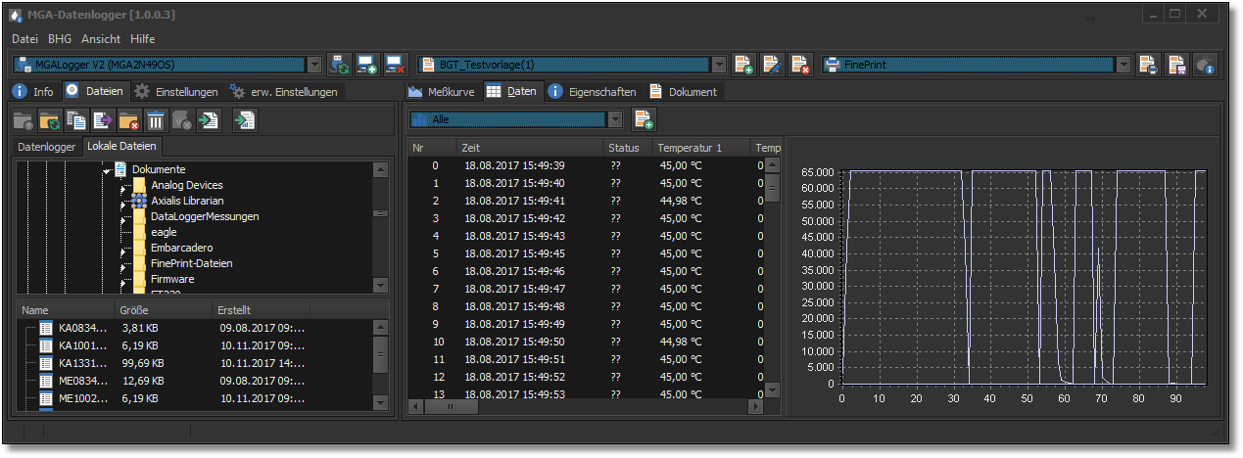Click the edit template pencil icon
The image size is (1243, 458).
click(x=772, y=65)
